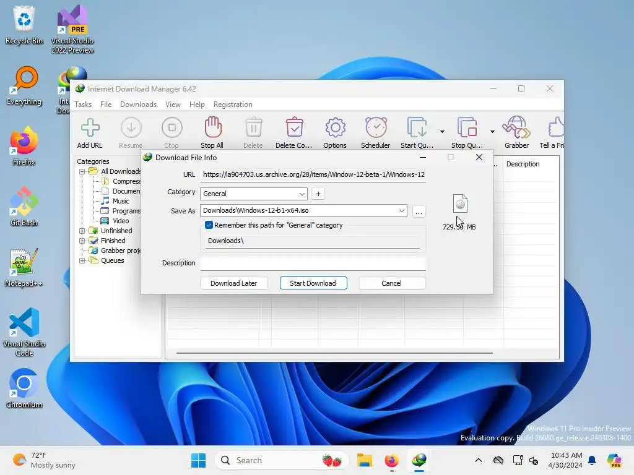The width and height of the screenshot is (634, 475).
Task: Click IDM icon in the taskbar
Action: pyautogui.click(x=419, y=460)
